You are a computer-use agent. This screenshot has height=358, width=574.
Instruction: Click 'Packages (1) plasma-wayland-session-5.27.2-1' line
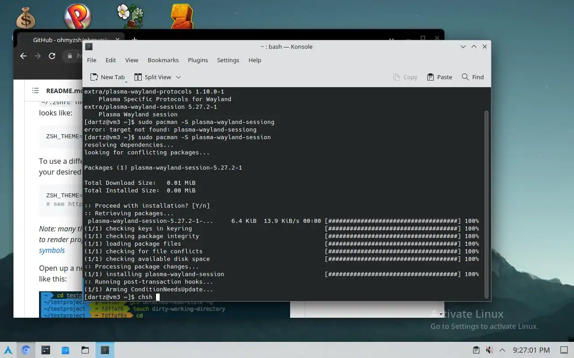pos(163,167)
